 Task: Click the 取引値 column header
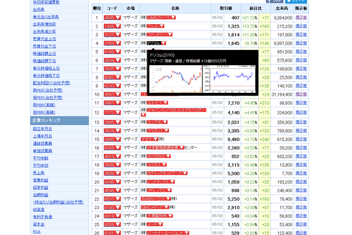click(x=226, y=9)
